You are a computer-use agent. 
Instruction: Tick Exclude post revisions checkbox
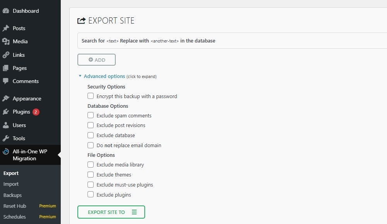pos(91,125)
